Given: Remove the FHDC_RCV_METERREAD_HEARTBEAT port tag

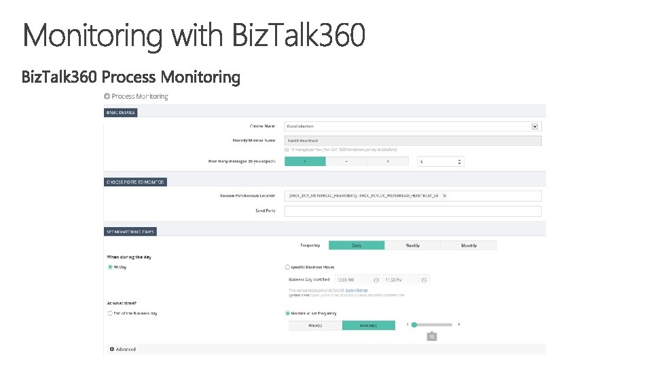Looking at the screenshot, I should [x=444, y=196].
